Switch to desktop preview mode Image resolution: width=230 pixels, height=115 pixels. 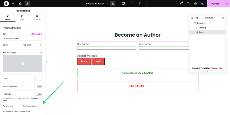pos(123,4)
